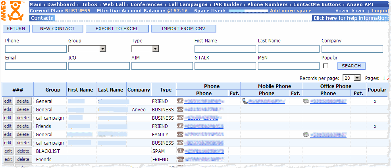
Task: Click the First Name search field
Action: (225, 49)
